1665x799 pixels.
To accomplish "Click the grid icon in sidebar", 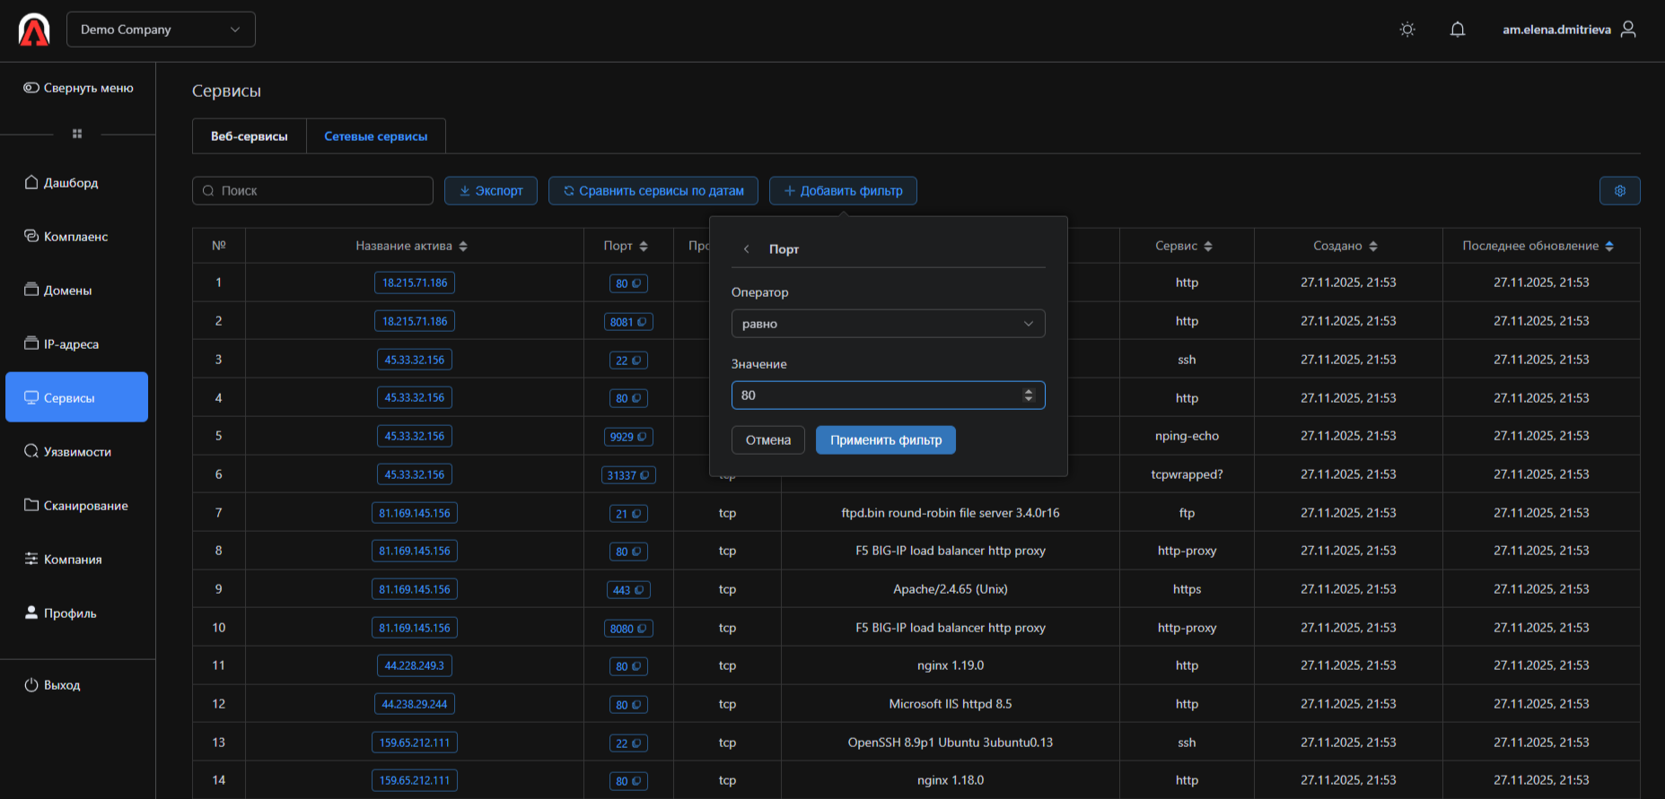I will point(77,134).
